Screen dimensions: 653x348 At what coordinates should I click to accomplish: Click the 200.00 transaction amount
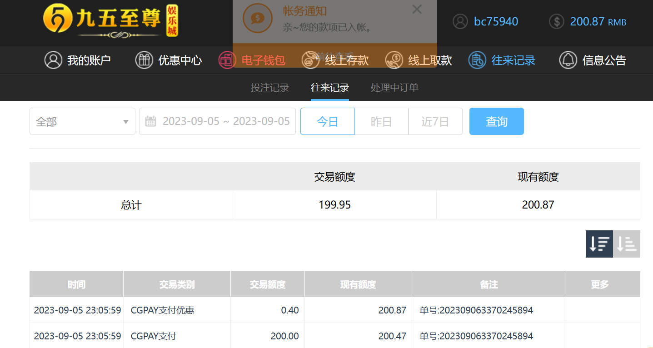click(285, 336)
